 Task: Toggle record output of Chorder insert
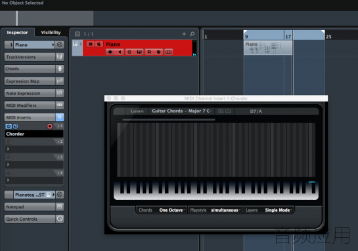tap(49, 126)
